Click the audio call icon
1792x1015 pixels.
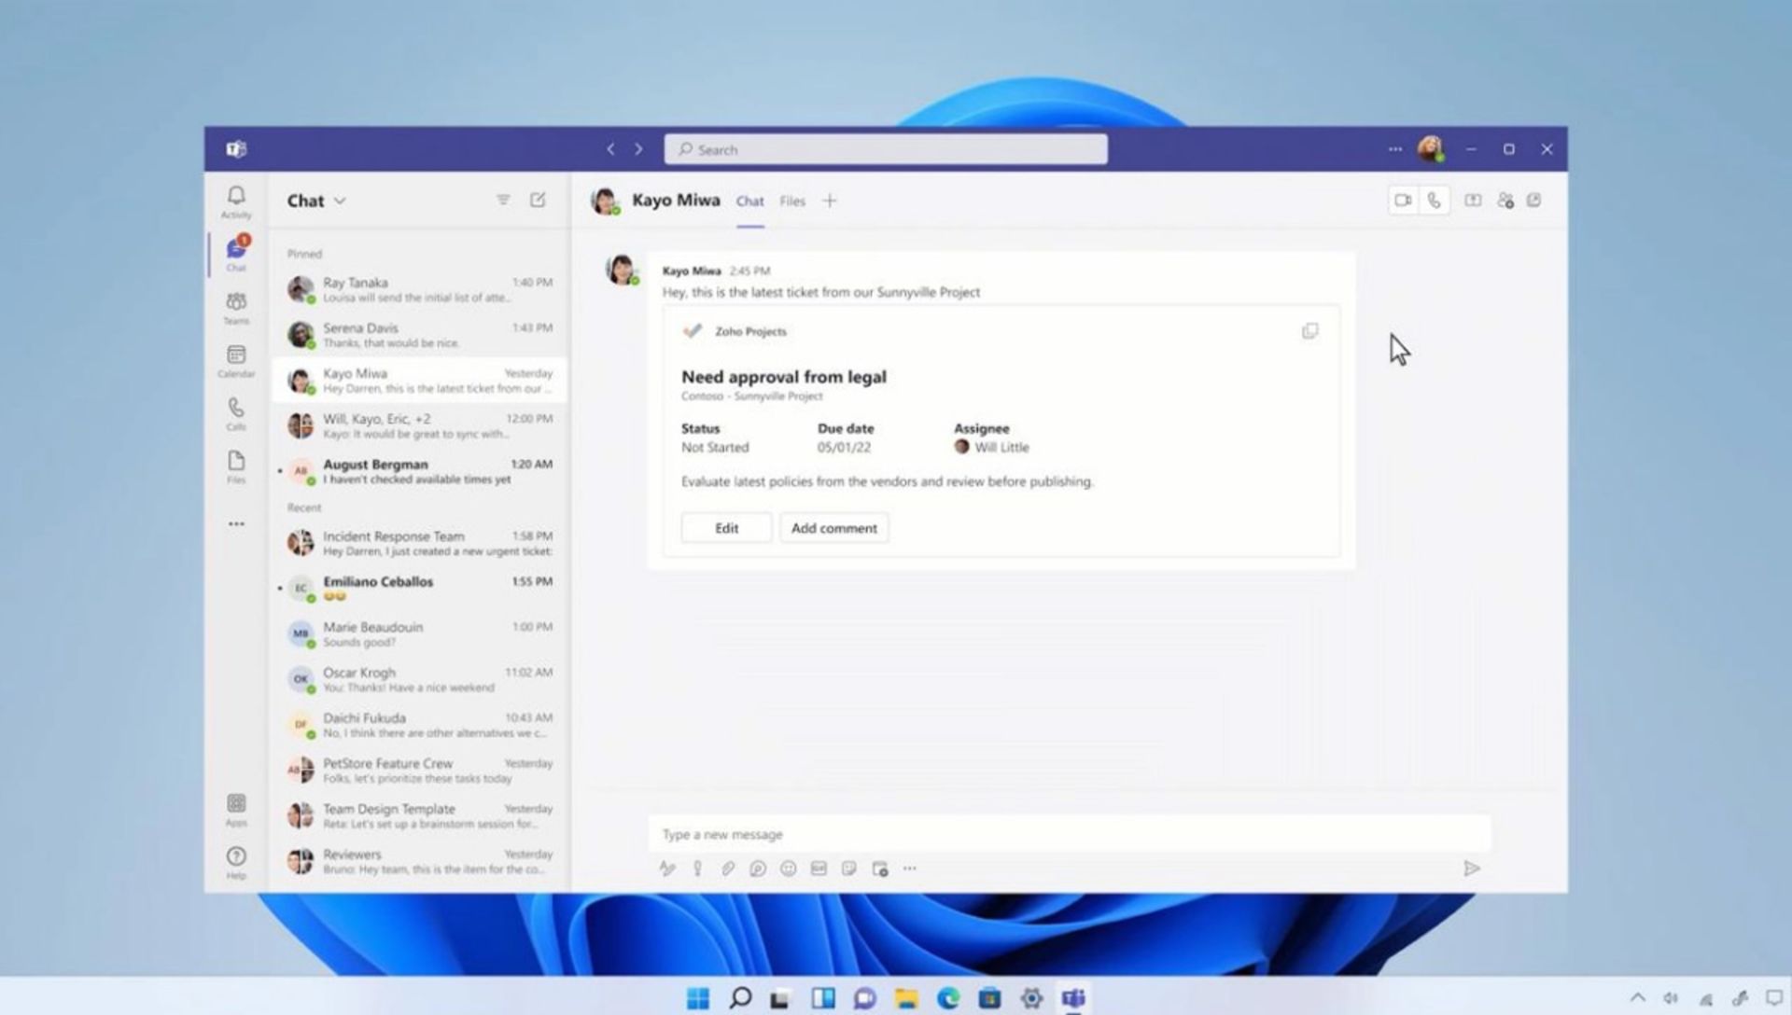[1433, 201]
